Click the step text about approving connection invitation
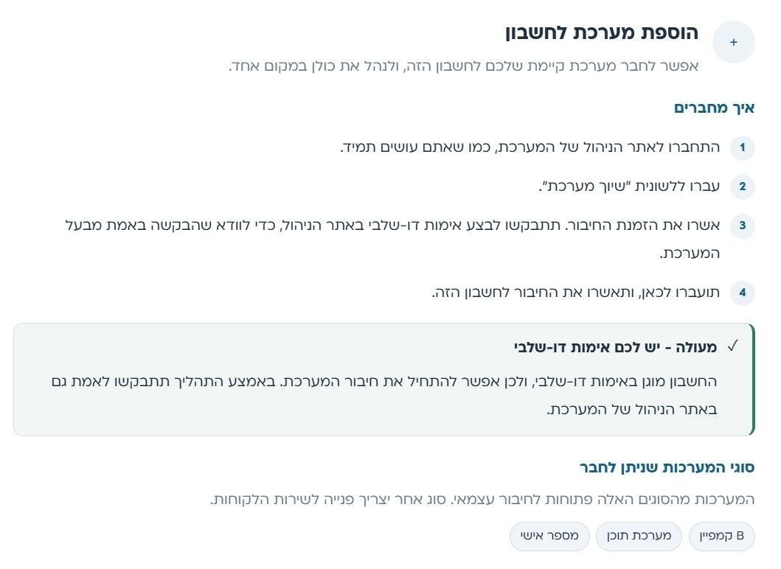The width and height of the screenshot is (781, 569). (392, 240)
